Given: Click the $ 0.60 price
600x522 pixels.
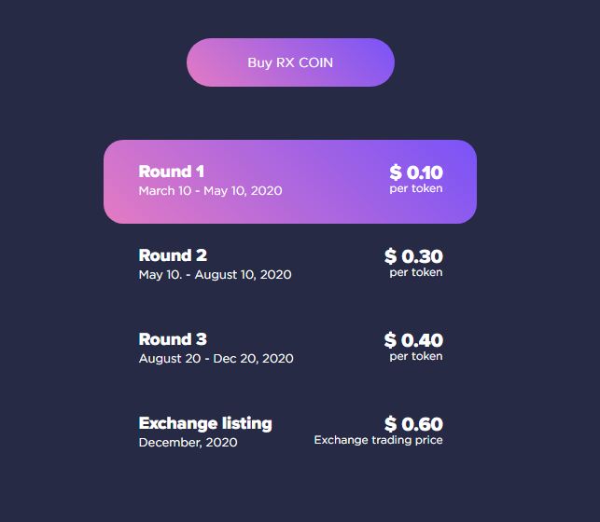Looking at the screenshot, I should point(413,425).
